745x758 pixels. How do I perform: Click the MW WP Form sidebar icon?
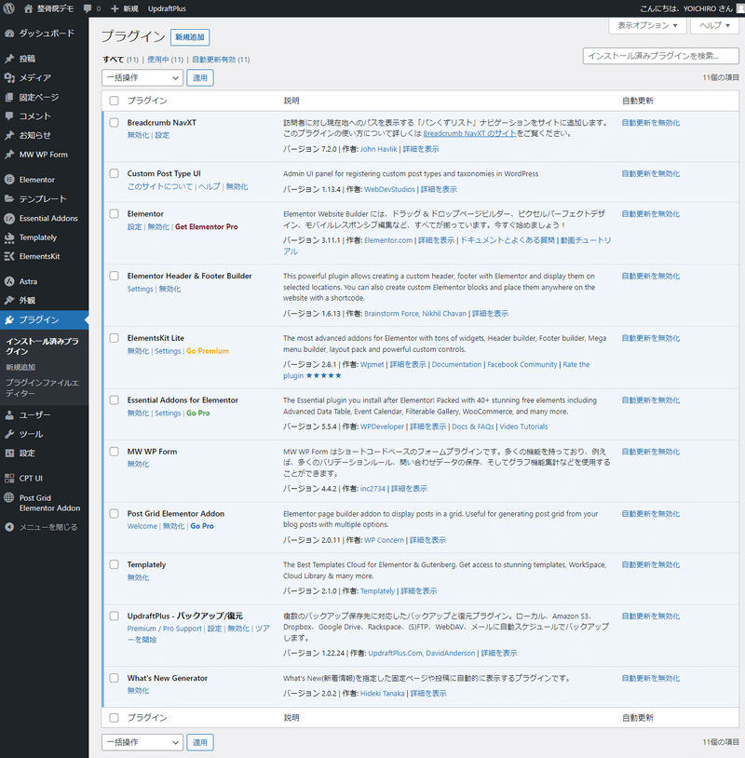click(x=9, y=155)
